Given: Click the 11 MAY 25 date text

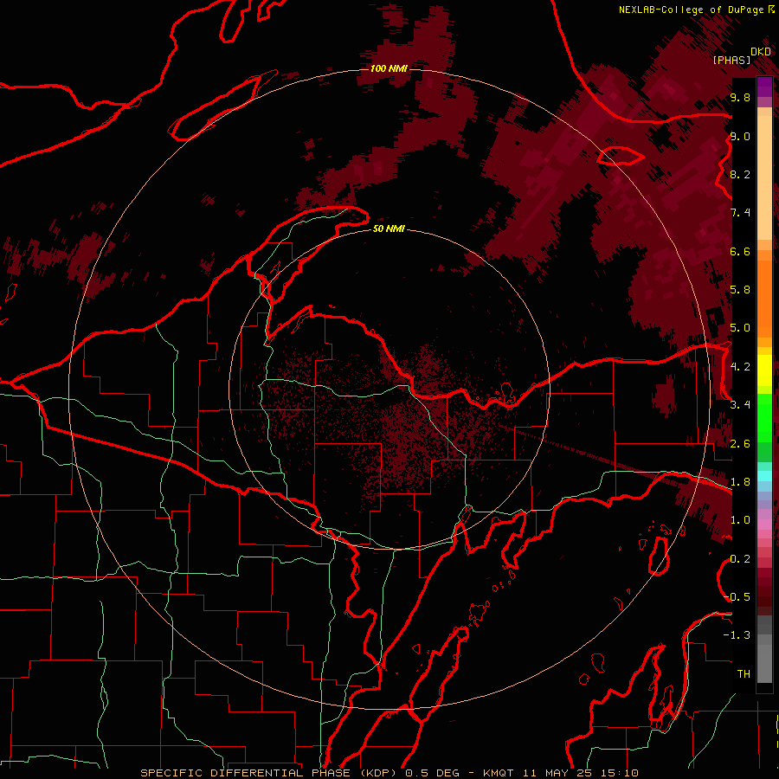Looking at the screenshot, I should (x=557, y=773).
